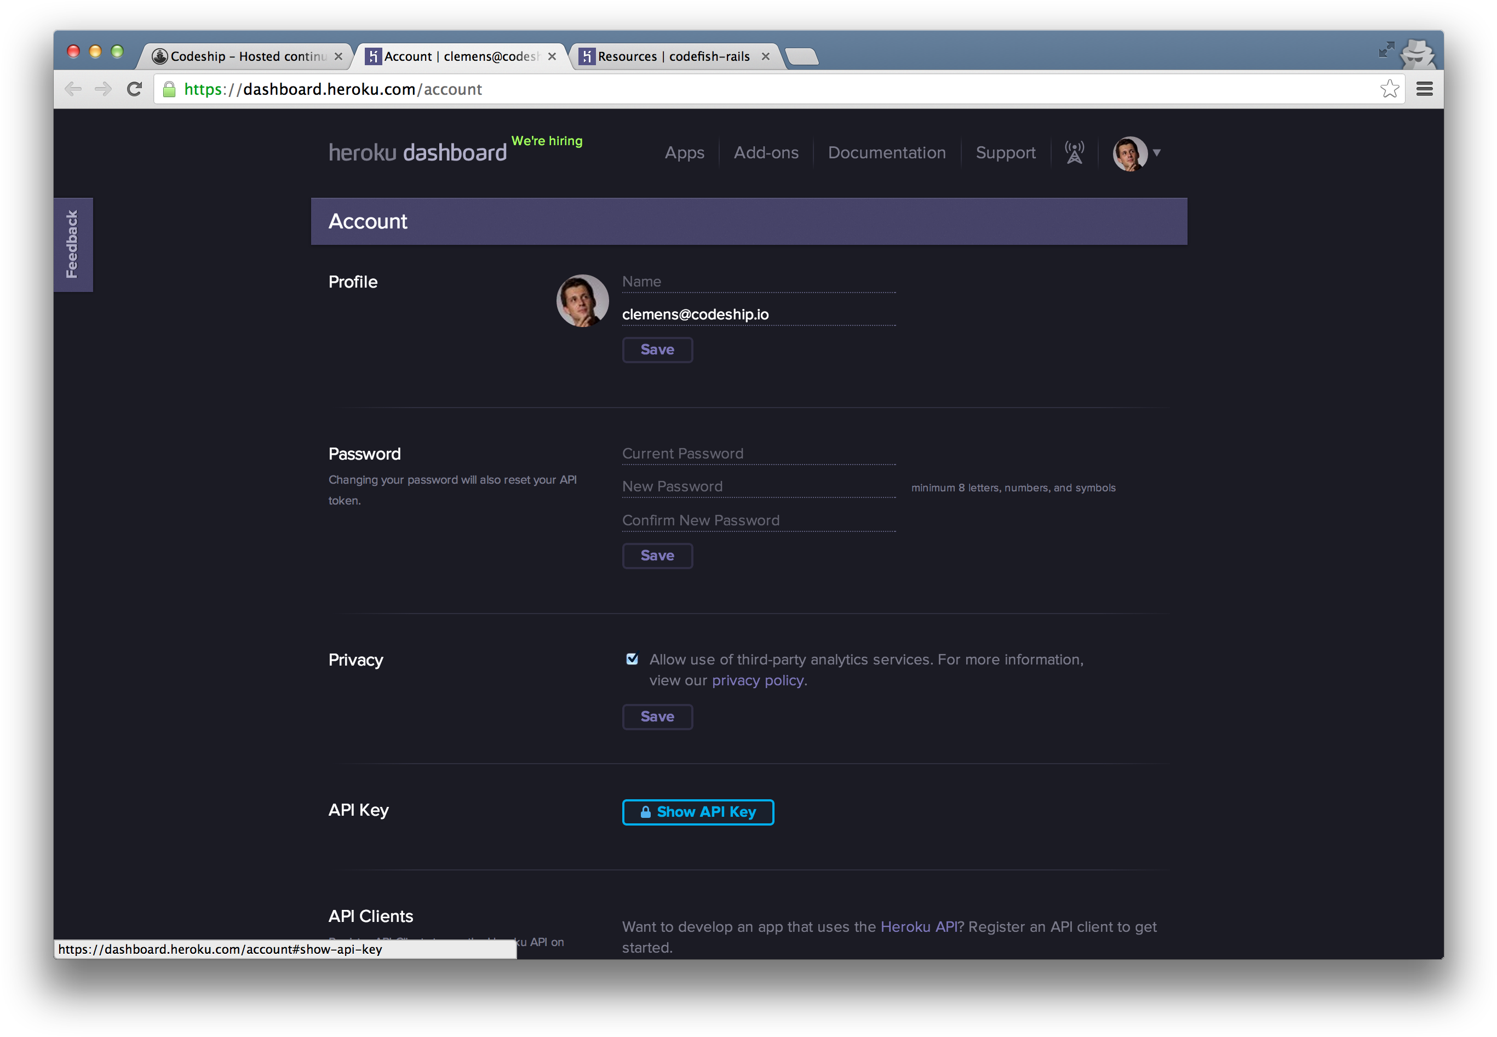Open the Apps section in the navbar
This screenshot has height=1037, width=1497.
point(684,153)
